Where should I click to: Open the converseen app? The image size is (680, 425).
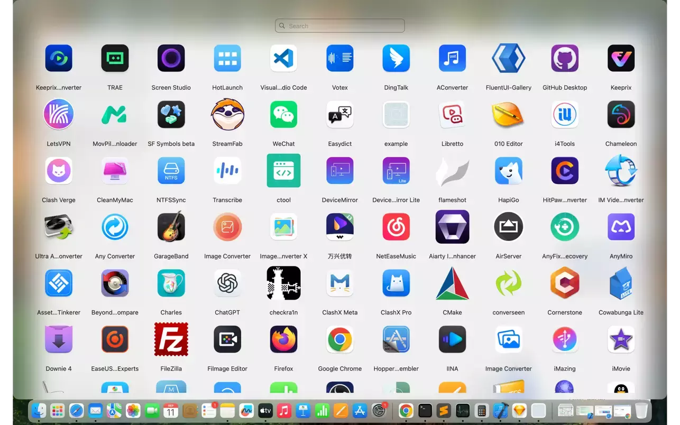509,283
